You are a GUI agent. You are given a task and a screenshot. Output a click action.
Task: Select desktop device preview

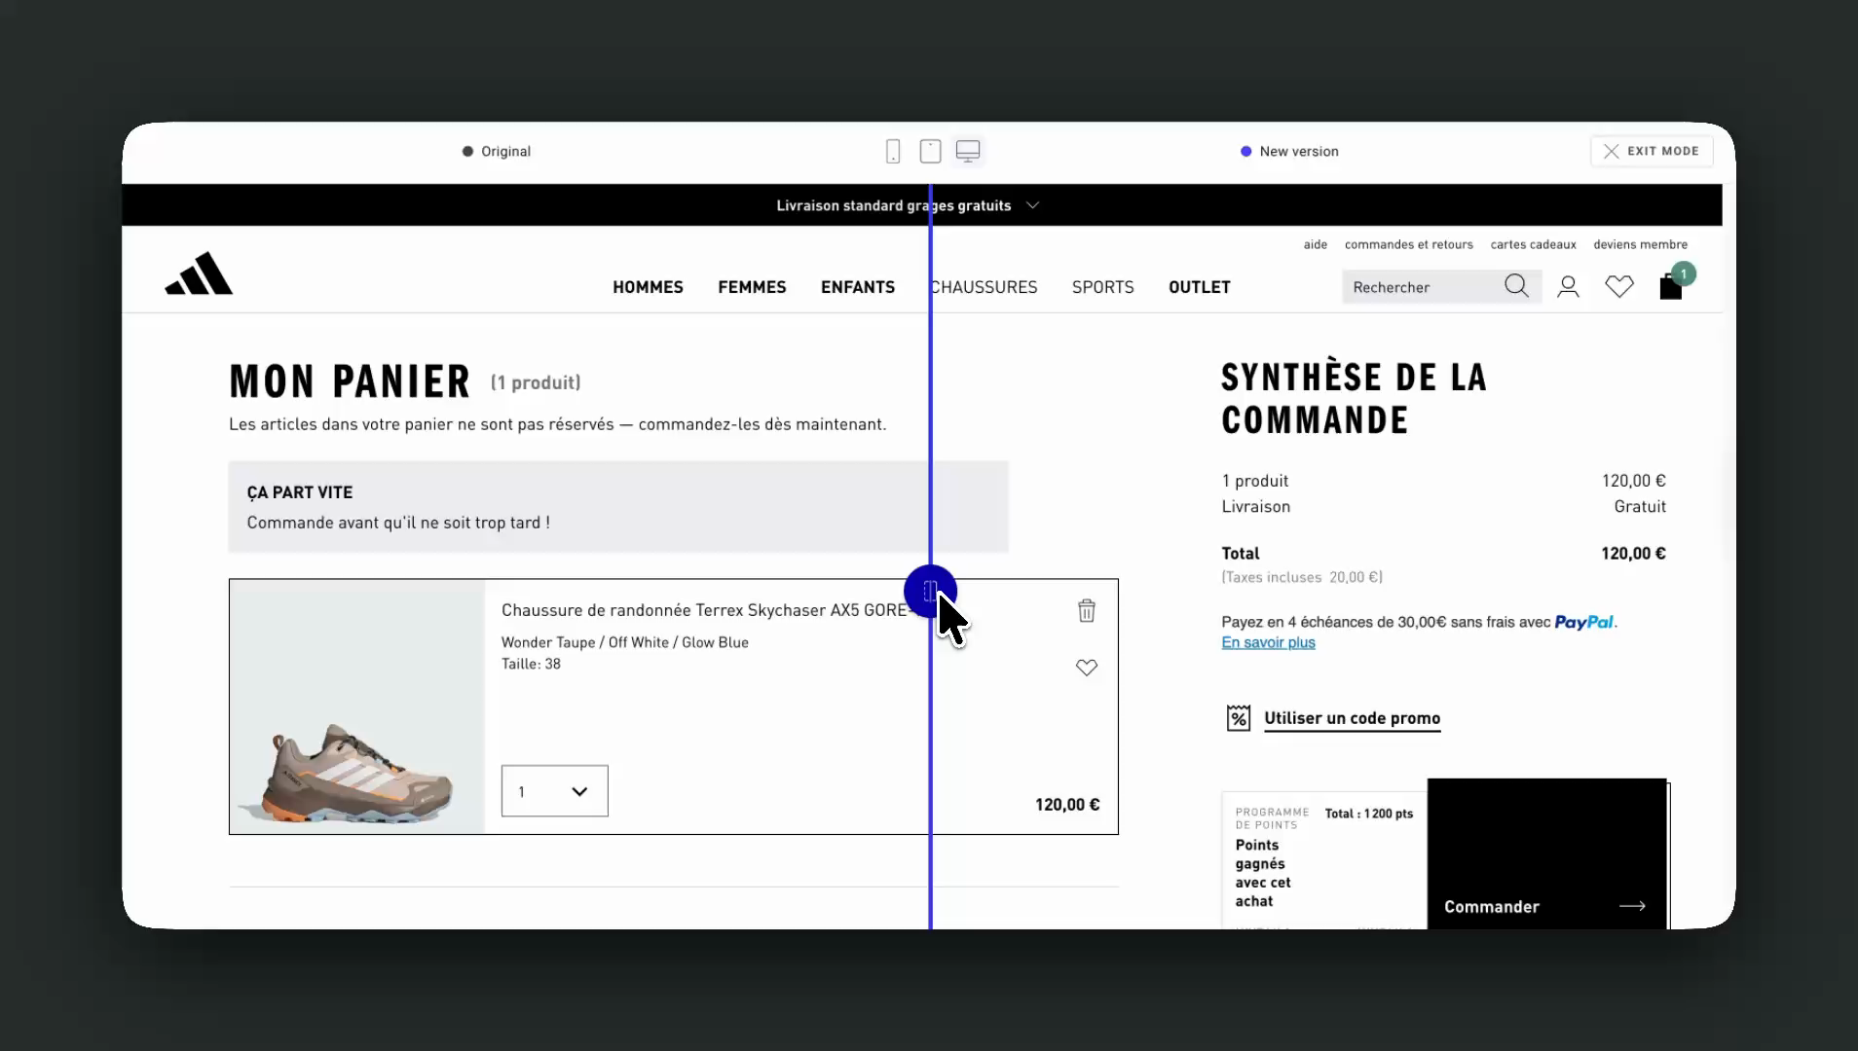968,151
